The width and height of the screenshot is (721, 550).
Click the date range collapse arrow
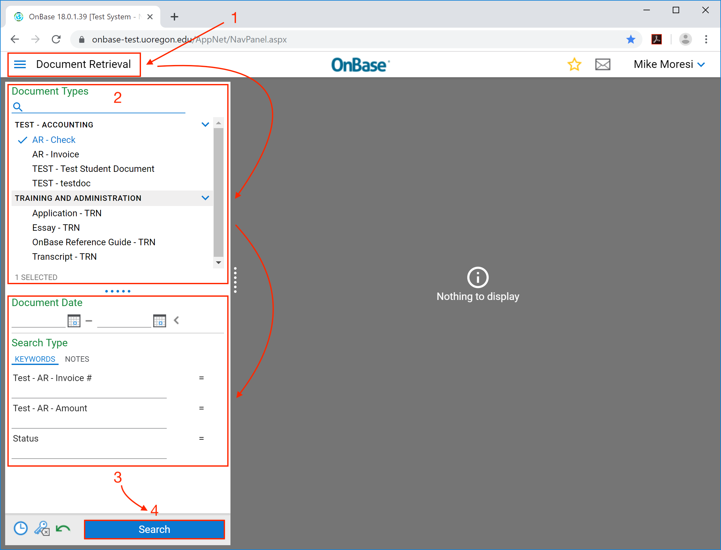[176, 320]
